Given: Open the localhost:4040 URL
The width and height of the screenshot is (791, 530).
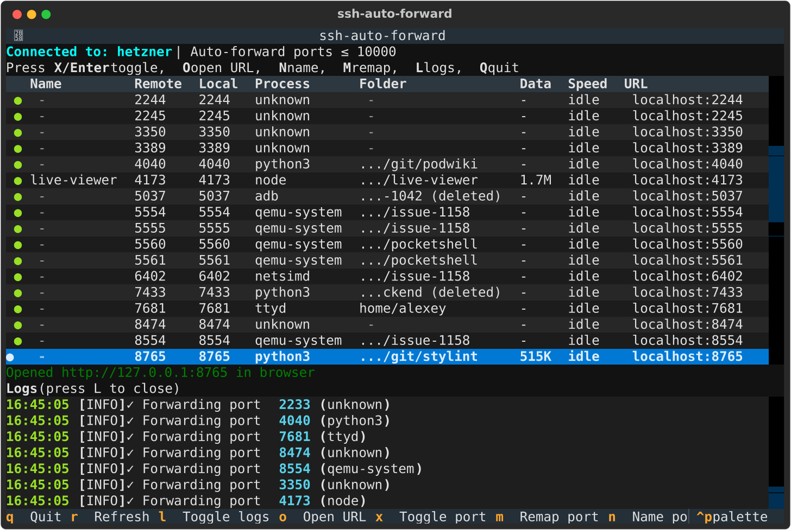Looking at the screenshot, I should click(688, 164).
